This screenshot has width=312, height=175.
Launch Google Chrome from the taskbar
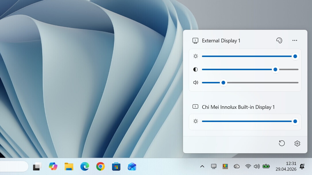(x=101, y=166)
